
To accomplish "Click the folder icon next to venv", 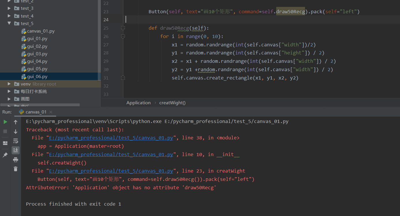I will (x=17, y=84).
